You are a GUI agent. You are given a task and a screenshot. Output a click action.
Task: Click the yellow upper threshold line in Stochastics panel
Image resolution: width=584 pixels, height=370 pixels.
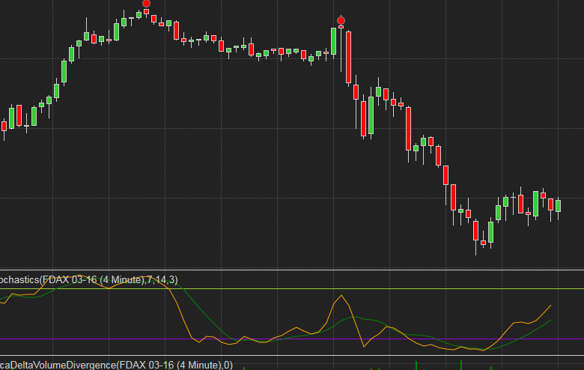point(292,289)
